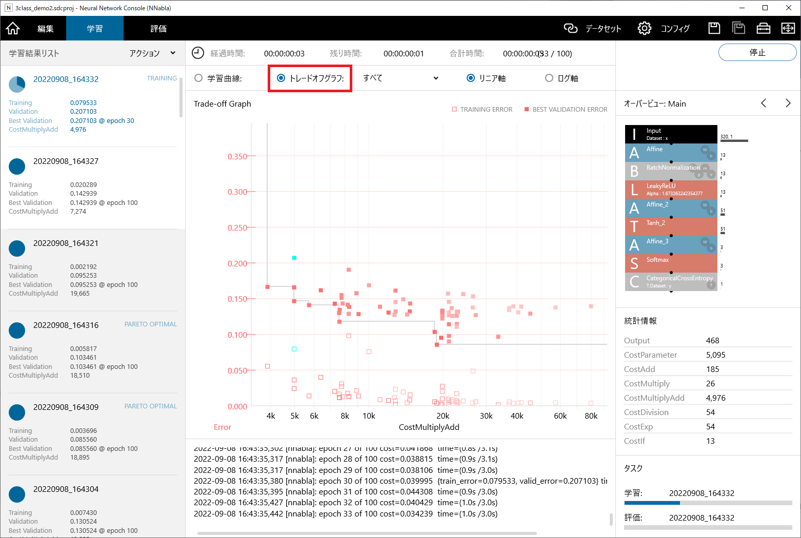Switch to the 評価 tab
This screenshot has width=801, height=538.
point(158,28)
